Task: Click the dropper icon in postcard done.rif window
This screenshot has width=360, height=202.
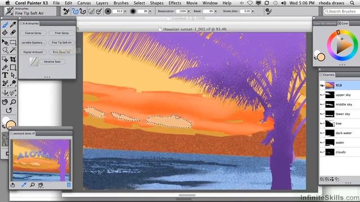Action: 24,185
